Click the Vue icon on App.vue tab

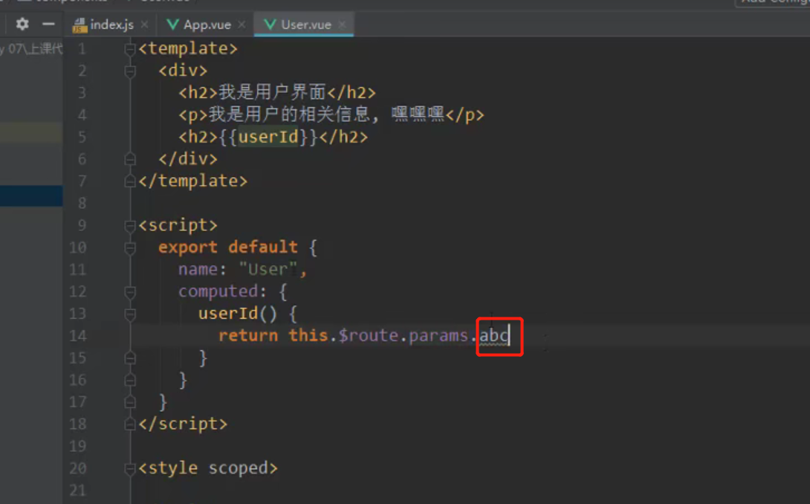[173, 25]
